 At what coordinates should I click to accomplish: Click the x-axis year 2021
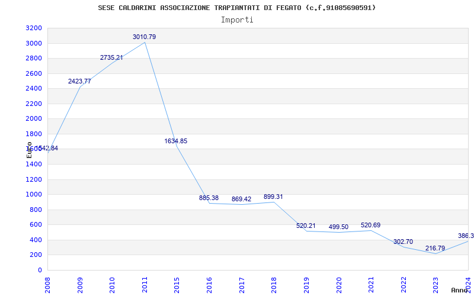371,285
